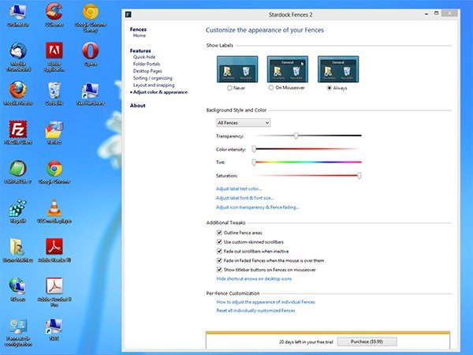Click the Always labels preview thumbnail
Viewport: 473px width, 355px height.
(338, 69)
